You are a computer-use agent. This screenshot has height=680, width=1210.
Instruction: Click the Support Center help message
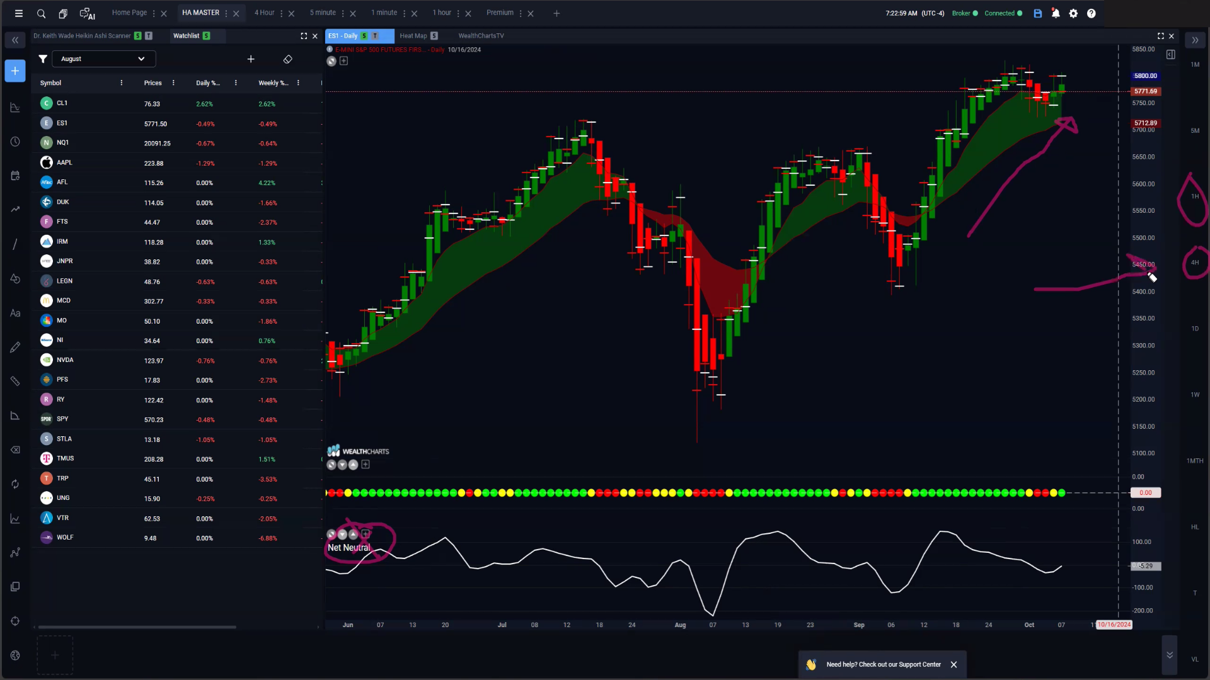pyautogui.click(x=884, y=664)
